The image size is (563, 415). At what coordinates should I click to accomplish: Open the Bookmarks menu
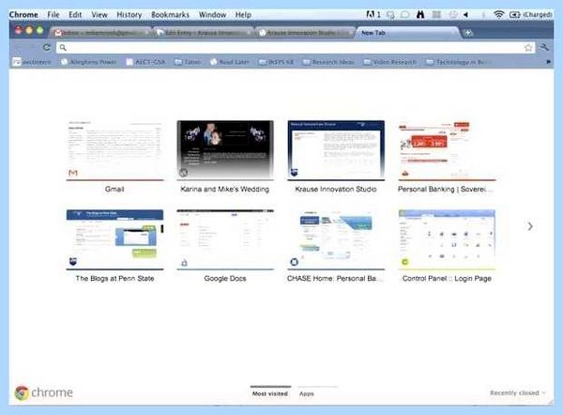pyautogui.click(x=170, y=15)
